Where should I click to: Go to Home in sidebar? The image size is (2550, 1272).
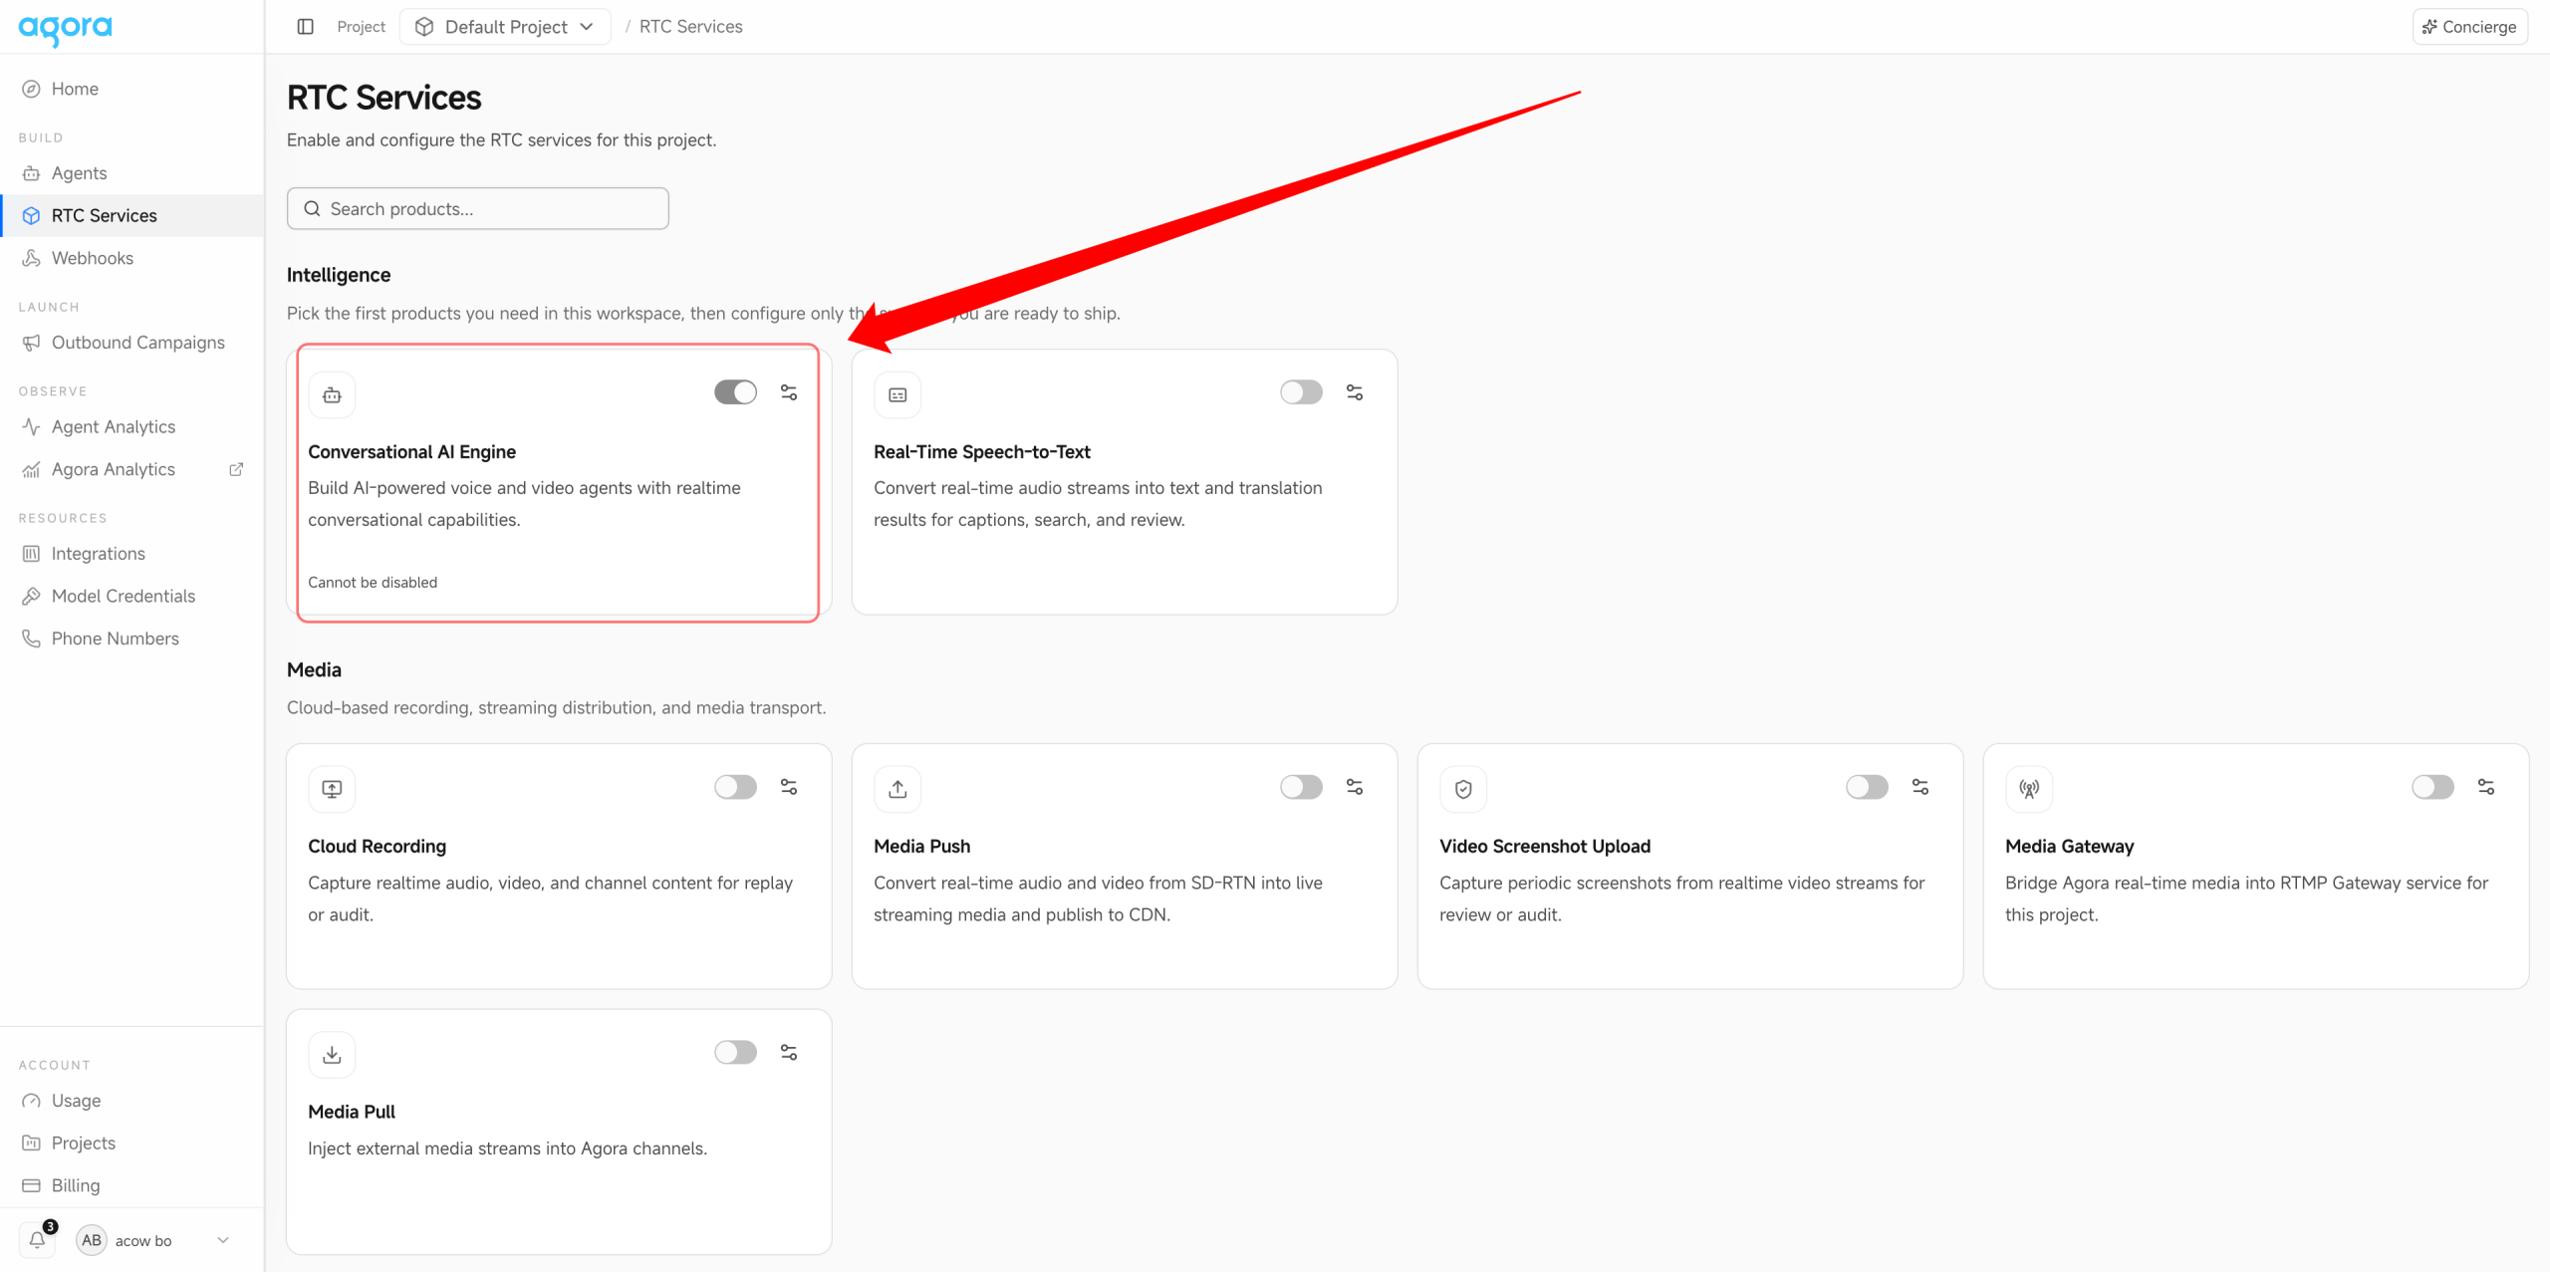(x=131, y=89)
